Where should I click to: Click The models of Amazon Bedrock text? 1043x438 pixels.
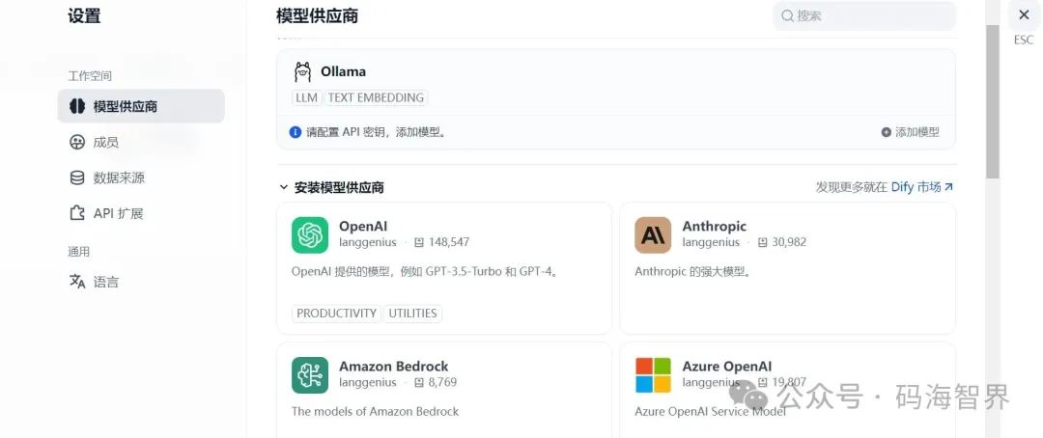click(375, 412)
